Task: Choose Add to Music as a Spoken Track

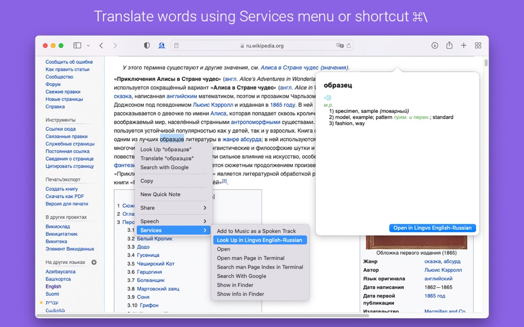Action: [260, 231]
